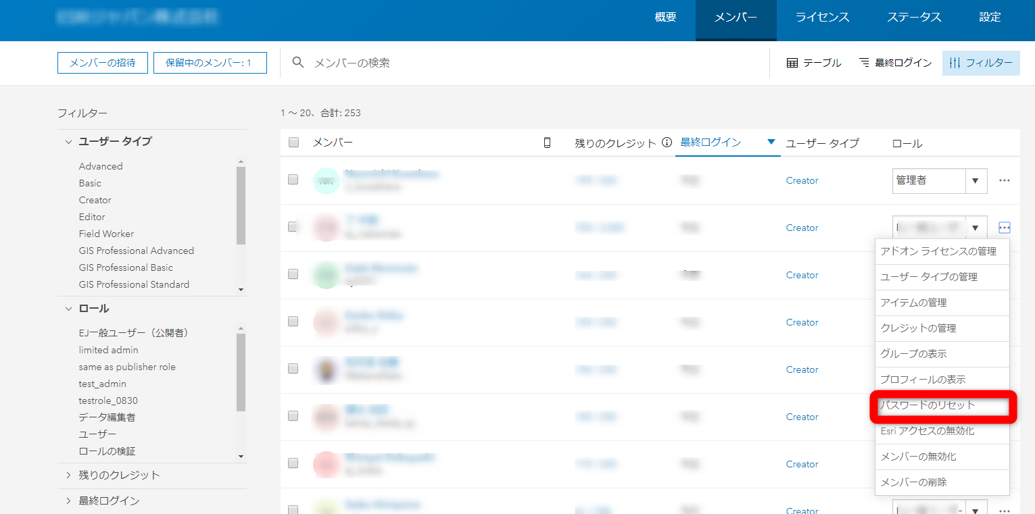Click the メンバーの招待 button
The width and height of the screenshot is (1035, 514).
103,63
